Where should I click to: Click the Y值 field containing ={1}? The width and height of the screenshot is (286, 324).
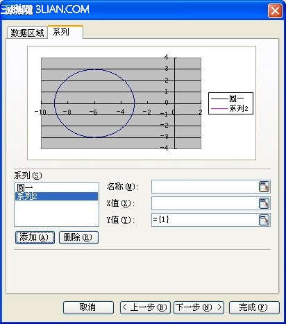pos(205,220)
